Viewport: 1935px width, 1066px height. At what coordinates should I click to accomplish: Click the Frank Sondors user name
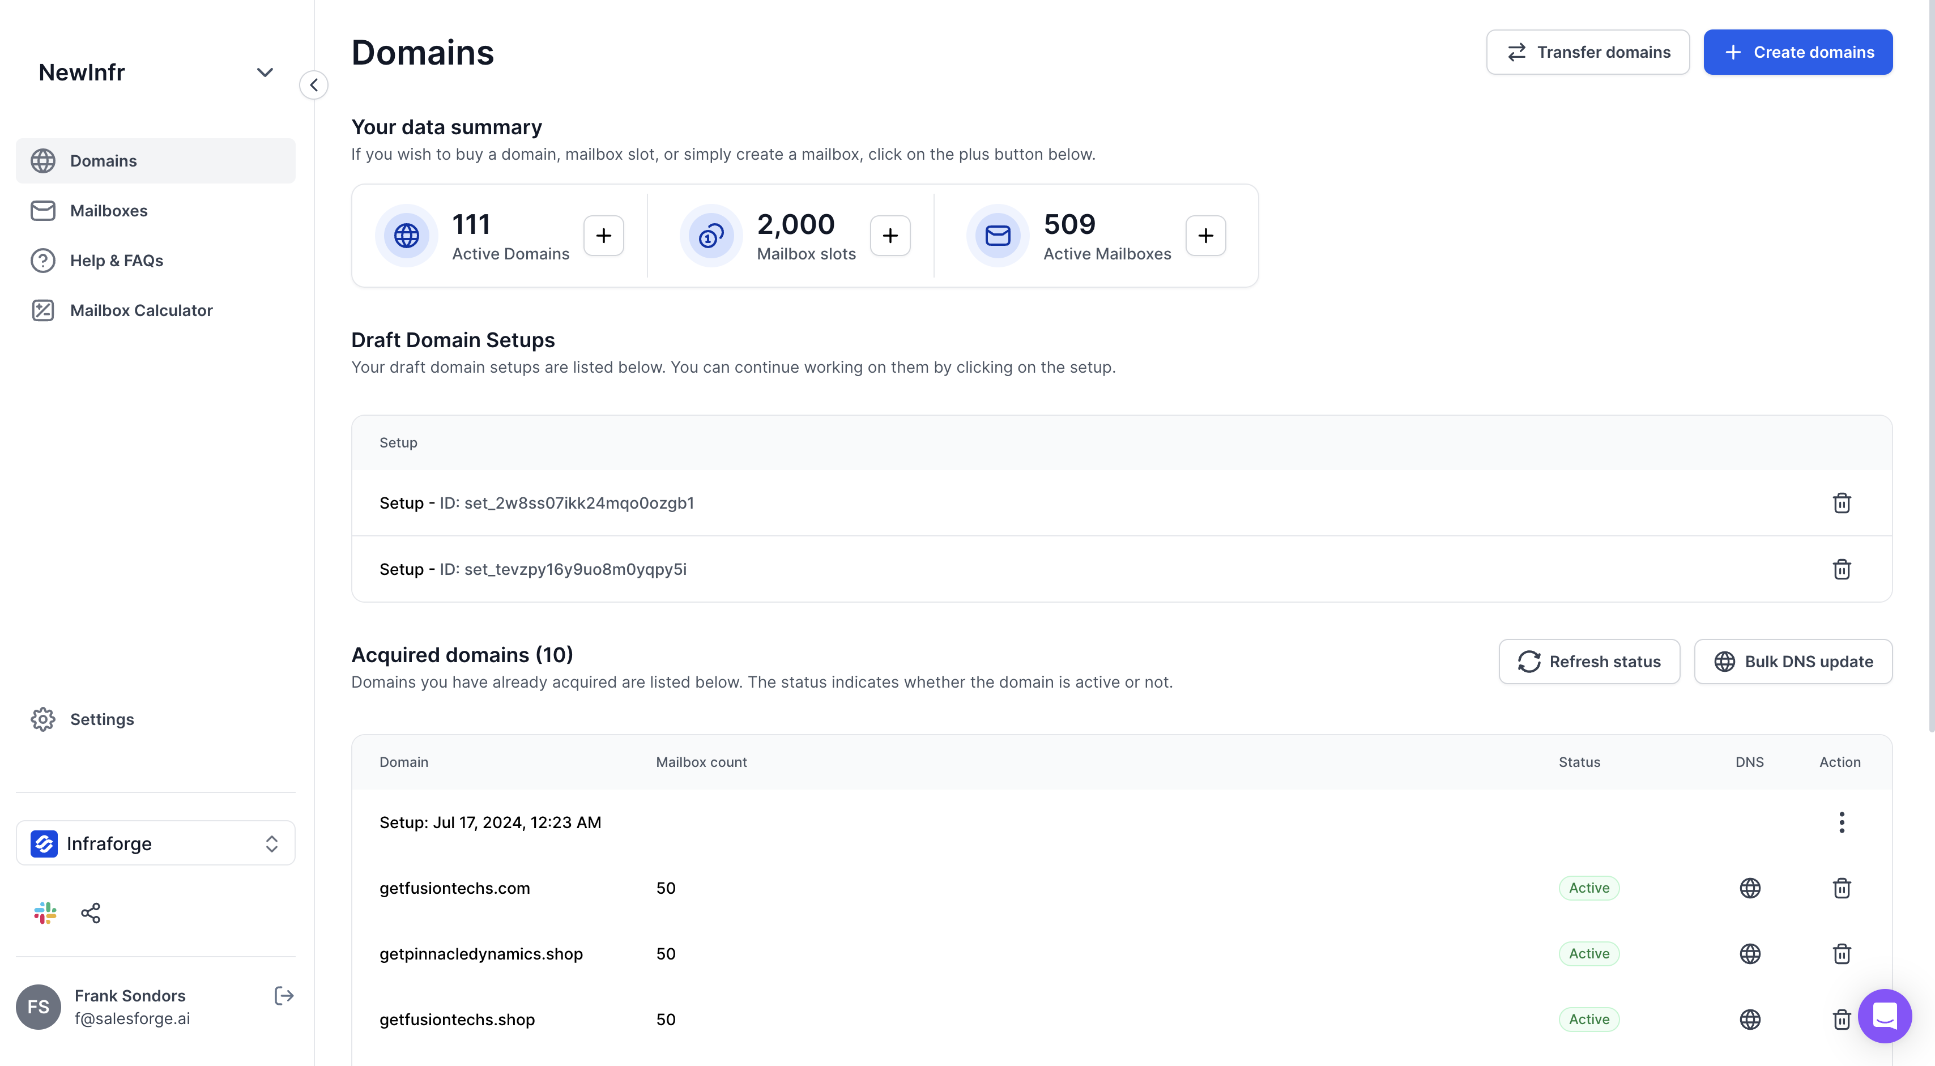(130, 995)
